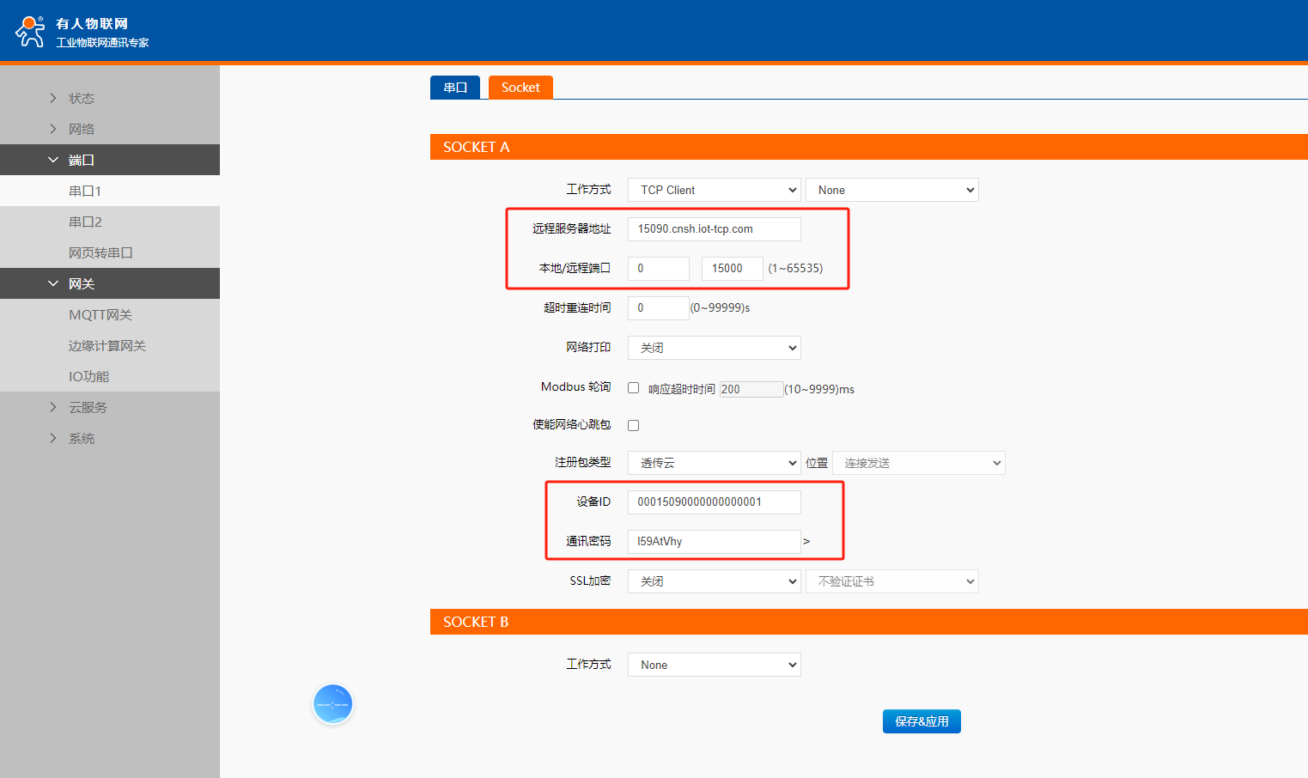Click the 设备ID input field
This screenshot has height=778, width=1308.
tap(714, 502)
